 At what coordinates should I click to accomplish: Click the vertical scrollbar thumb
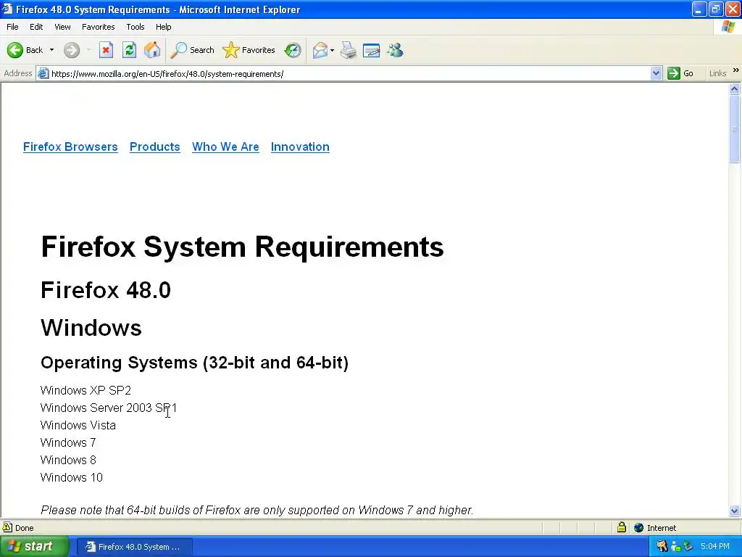coord(735,129)
